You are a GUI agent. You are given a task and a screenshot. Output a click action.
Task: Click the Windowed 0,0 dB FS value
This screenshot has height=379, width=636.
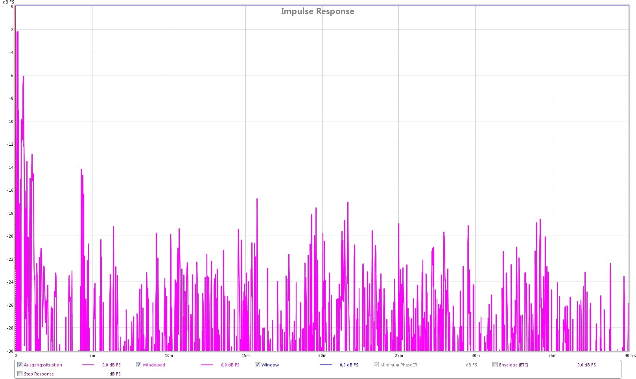coord(230,365)
